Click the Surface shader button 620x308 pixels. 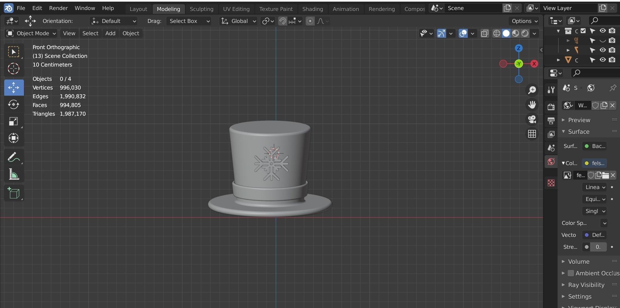coord(594,146)
